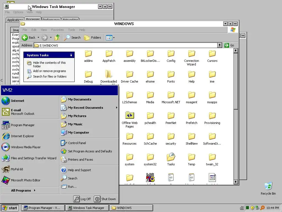Switch to Windows Task Manager taskbar button
The width and height of the screenshot is (282, 212).
click(87, 208)
